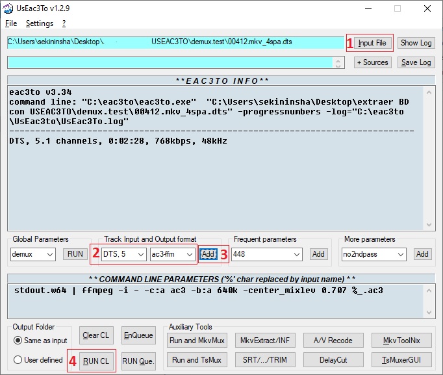Screen dimensions: 443x375
Task: Click the Save Log button
Action: (416, 62)
